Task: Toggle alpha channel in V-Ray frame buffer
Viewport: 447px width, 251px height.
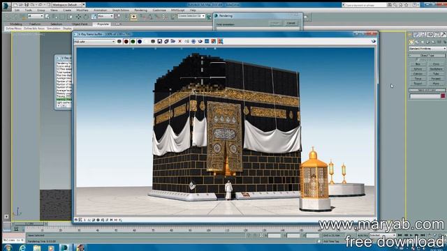Action: coord(146,42)
